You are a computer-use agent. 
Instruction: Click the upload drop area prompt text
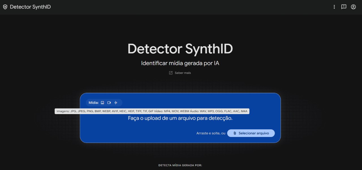tap(180, 118)
